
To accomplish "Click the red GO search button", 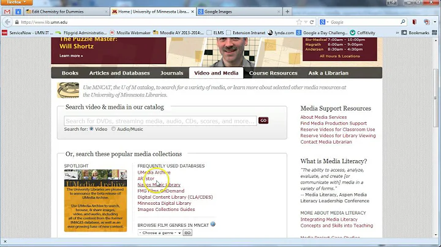I will [263, 120].
